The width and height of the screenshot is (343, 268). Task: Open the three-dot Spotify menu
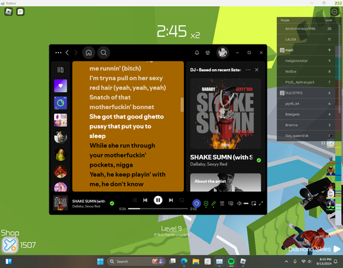(x=58, y=53)
